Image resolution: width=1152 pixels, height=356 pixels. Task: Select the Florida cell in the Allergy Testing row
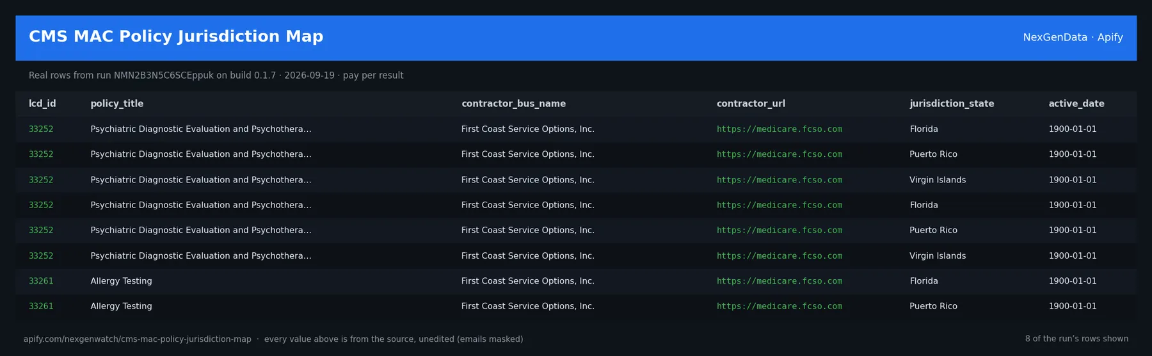coord(924,281)
